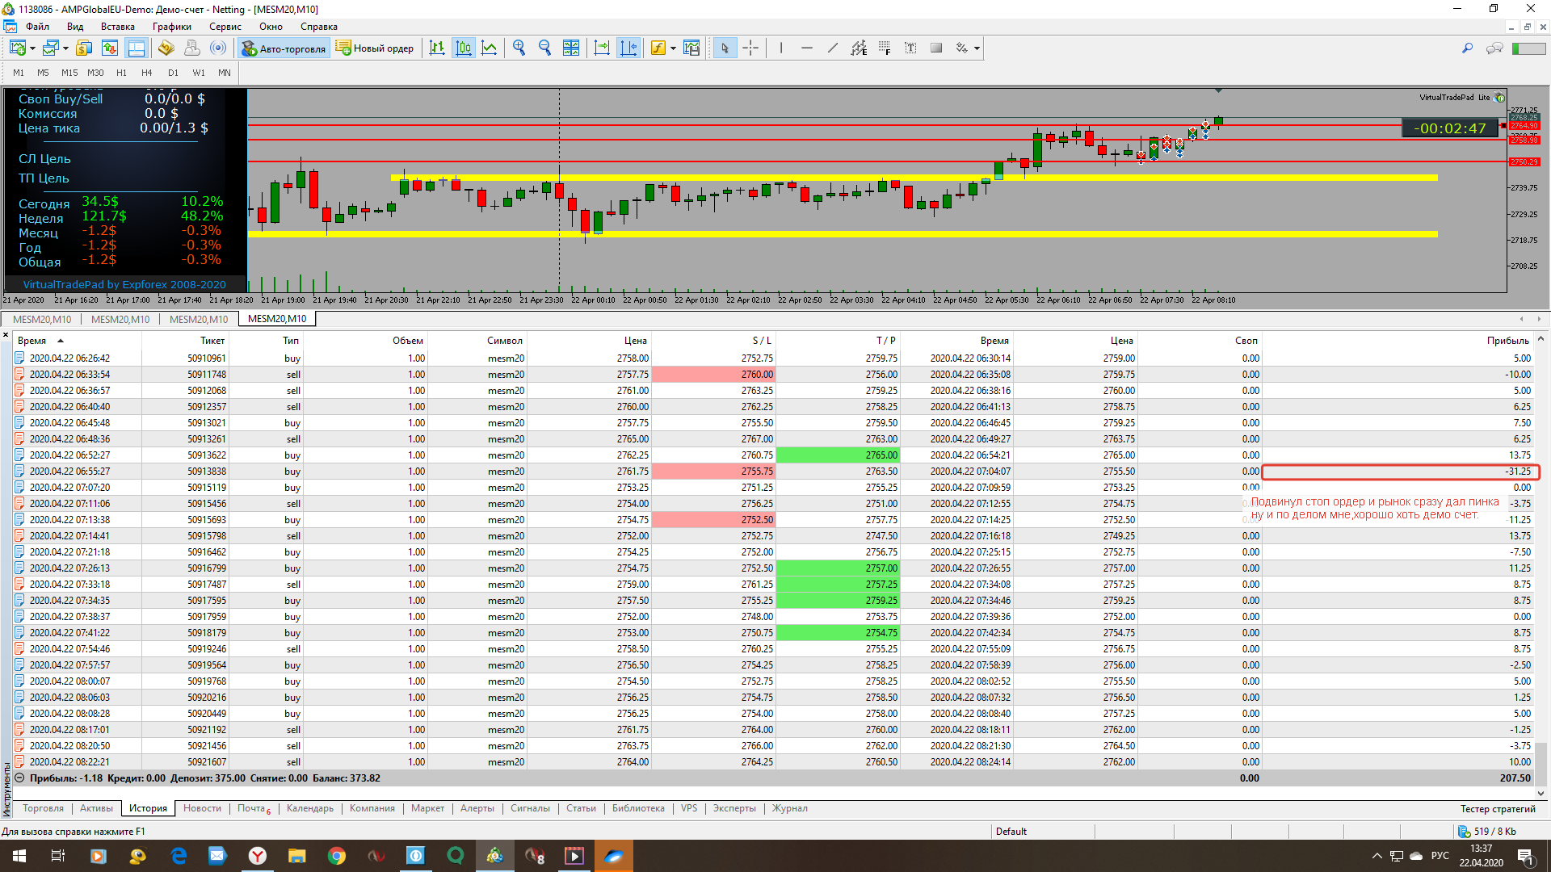
Task: Open the Графики menu
Action: pos(171,27)
